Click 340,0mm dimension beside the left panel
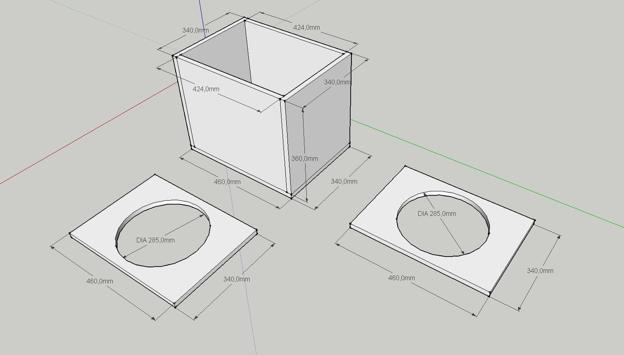This screenshot has width=624, height=355. pos(236,279)
